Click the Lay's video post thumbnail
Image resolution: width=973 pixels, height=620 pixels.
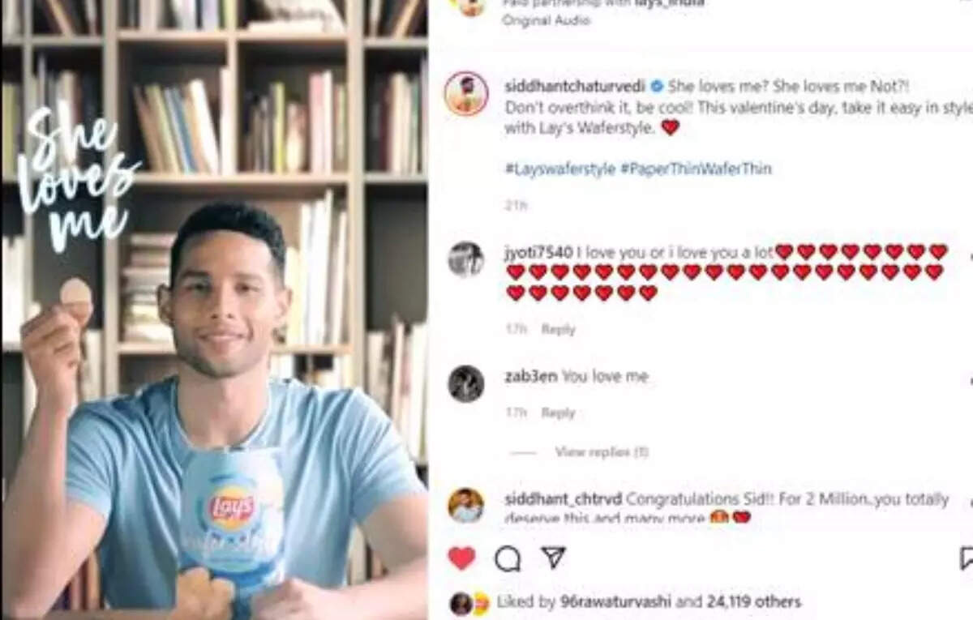(214, 310)
